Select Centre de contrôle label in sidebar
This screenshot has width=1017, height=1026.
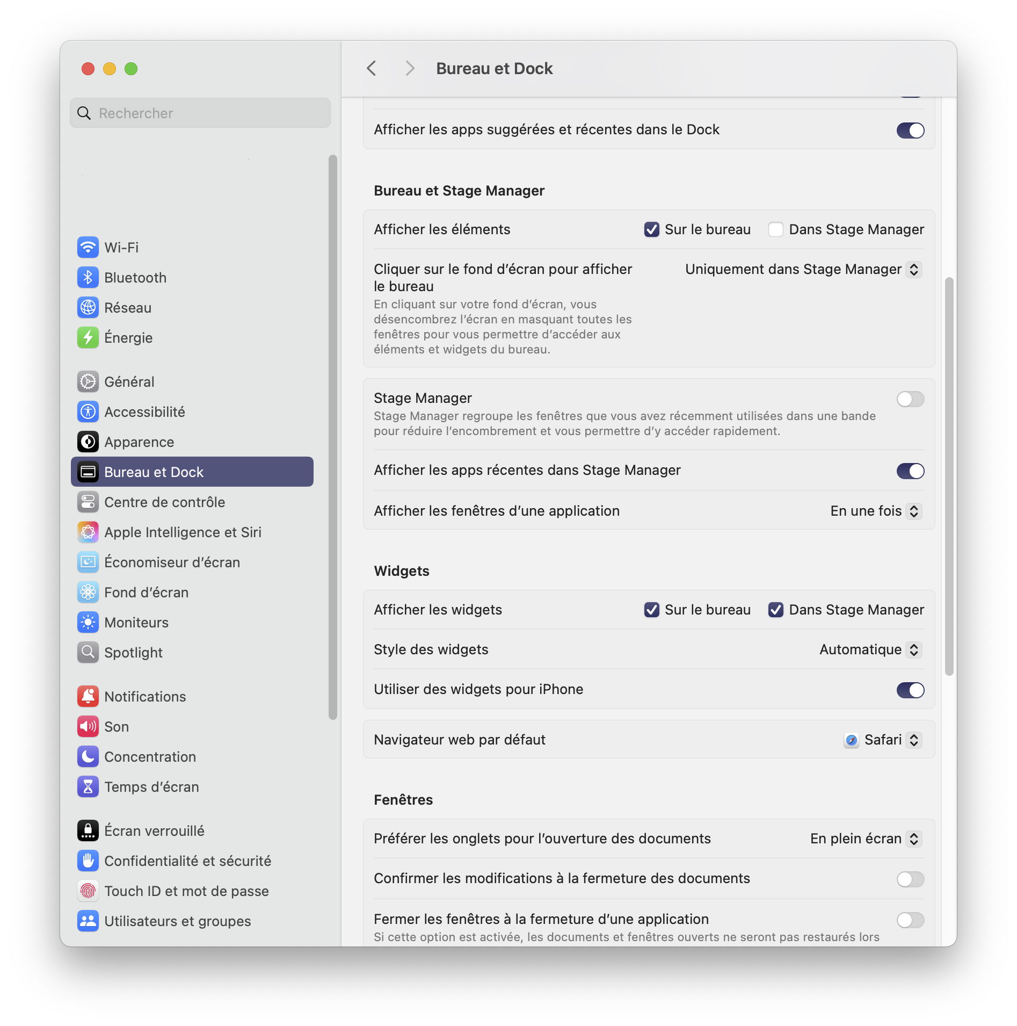pos(165,502)
